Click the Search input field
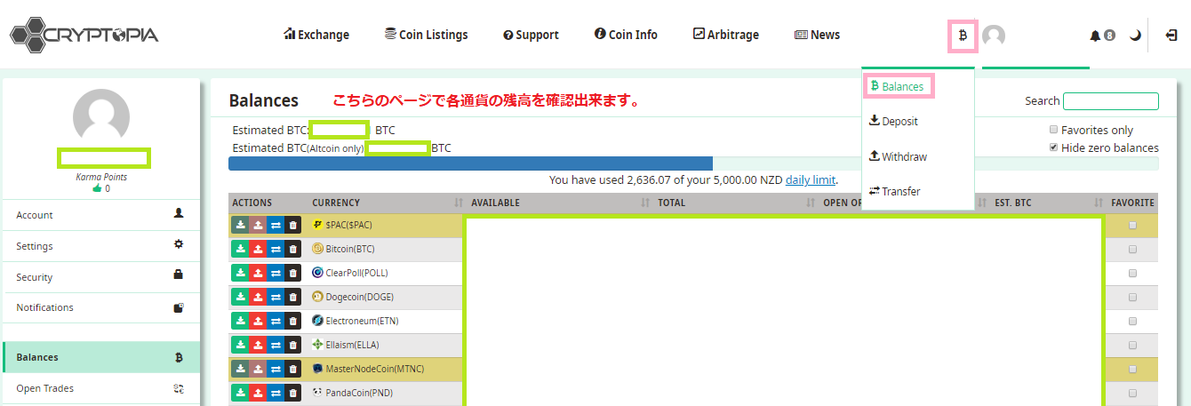The image size is (1191, 406). [1111, 101]
